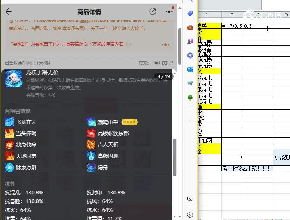290x220 pixels.
Task: Click the screenshot capture icon in the sidebar
Action: 190,198
